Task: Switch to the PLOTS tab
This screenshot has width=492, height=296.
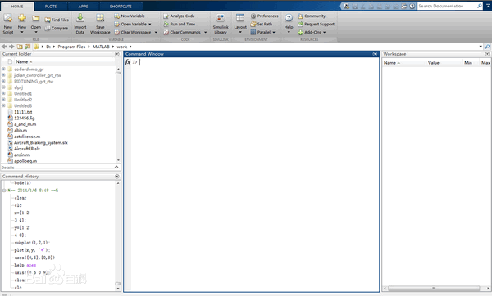Action: pyautogui.click(x=51, y=7)
